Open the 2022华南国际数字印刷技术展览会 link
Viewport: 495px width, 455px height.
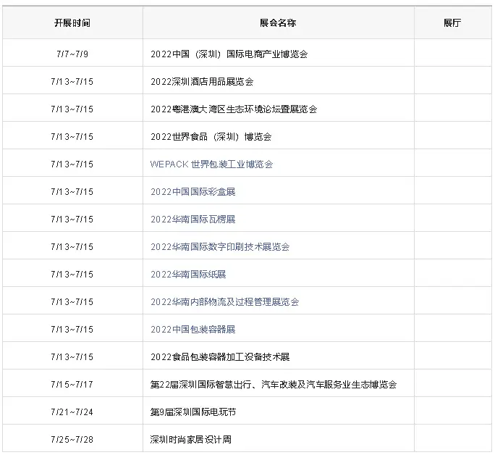pos(220,247)
